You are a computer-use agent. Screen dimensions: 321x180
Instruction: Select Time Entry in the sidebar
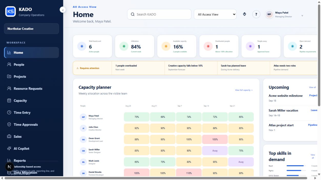coord(32,112)
